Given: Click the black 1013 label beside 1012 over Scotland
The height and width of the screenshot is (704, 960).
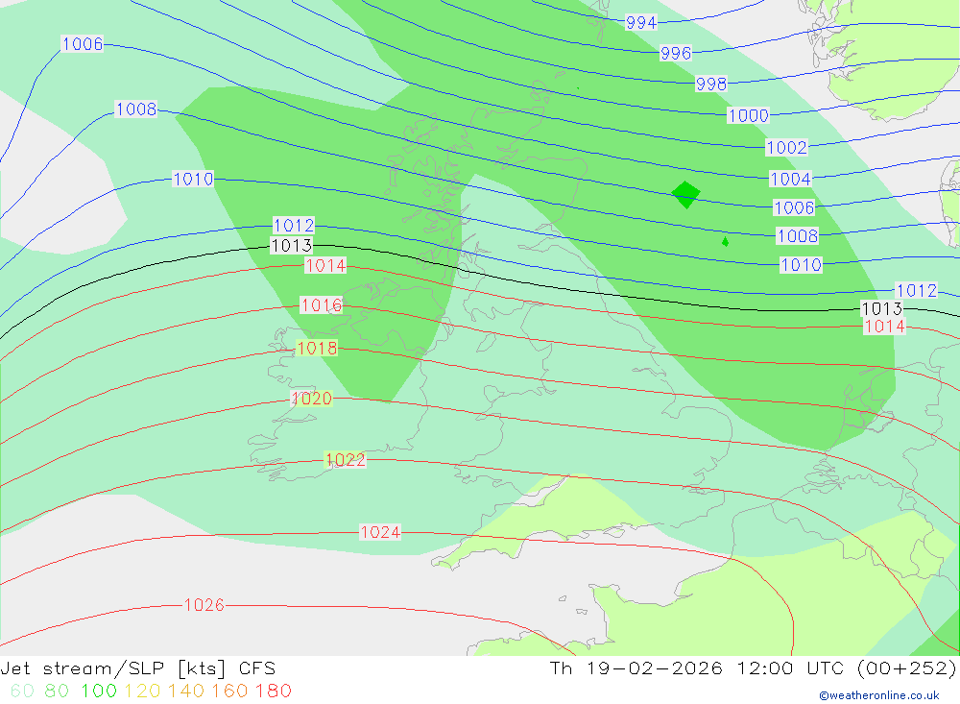Looking at the screenshot, I should tap(292, 246).
